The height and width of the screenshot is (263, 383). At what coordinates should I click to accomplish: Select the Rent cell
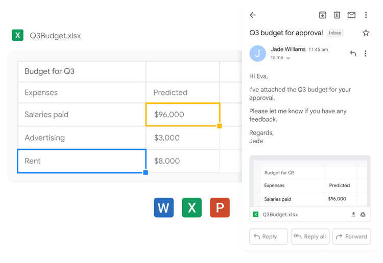(x=82, y=161)
